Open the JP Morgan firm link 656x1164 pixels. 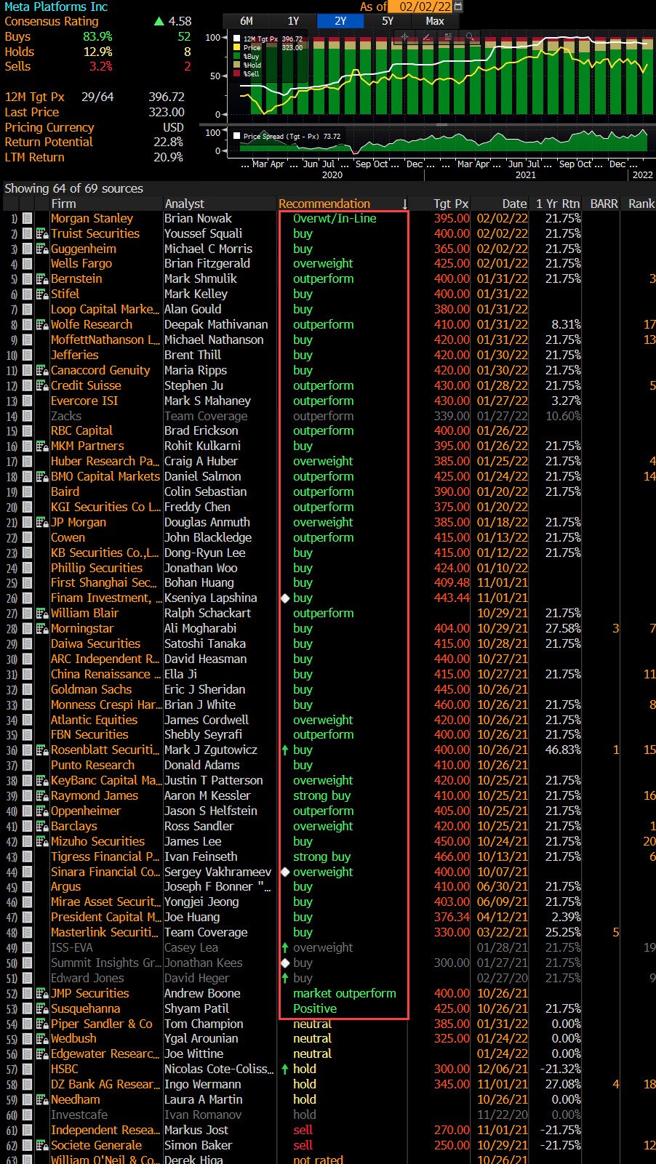pyautogui.click(x=79, y=523)
